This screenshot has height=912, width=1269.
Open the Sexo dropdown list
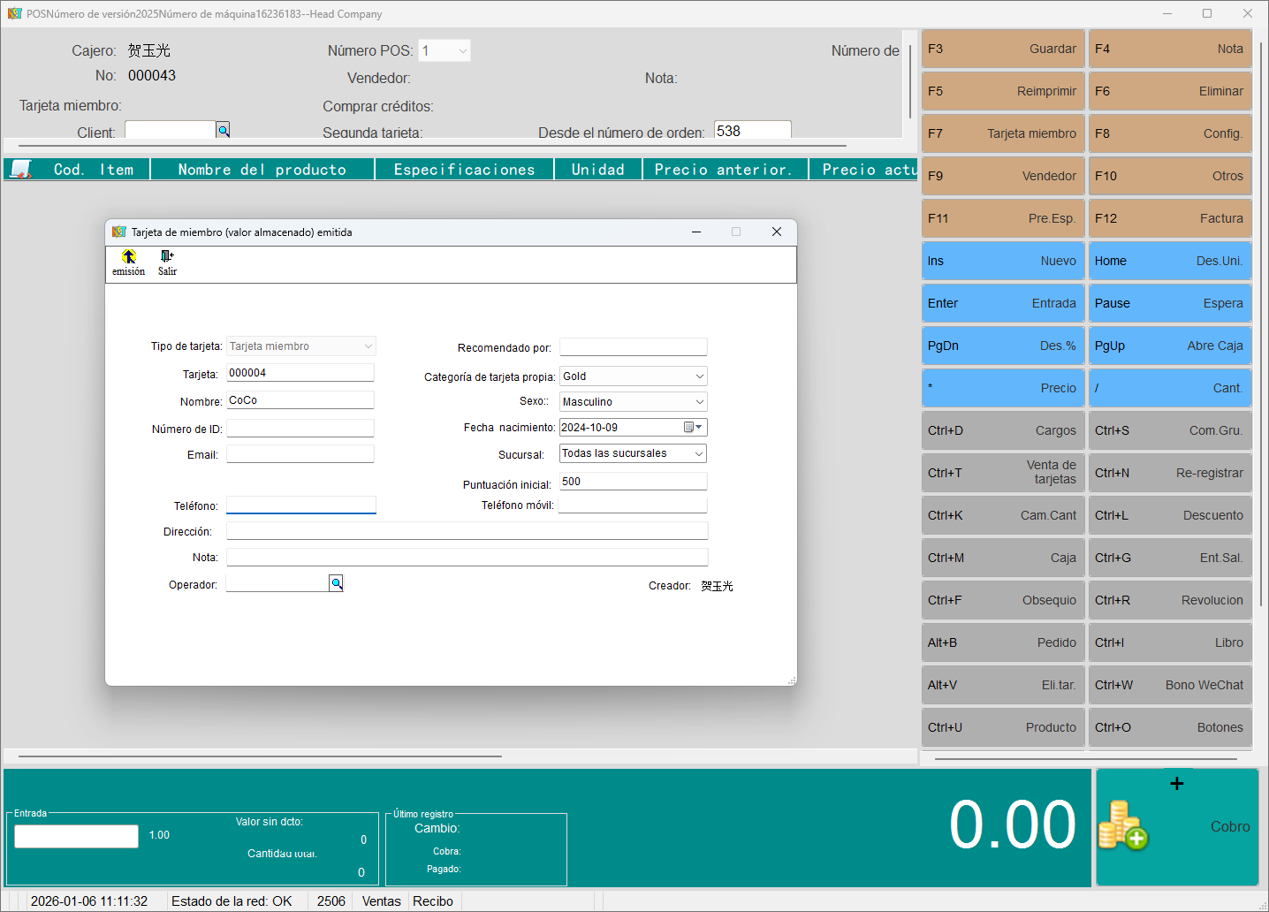[699, 402]
